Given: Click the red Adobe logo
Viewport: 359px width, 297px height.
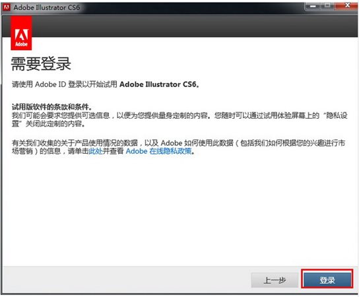Looking at the screenshot, I should [21, 33].
